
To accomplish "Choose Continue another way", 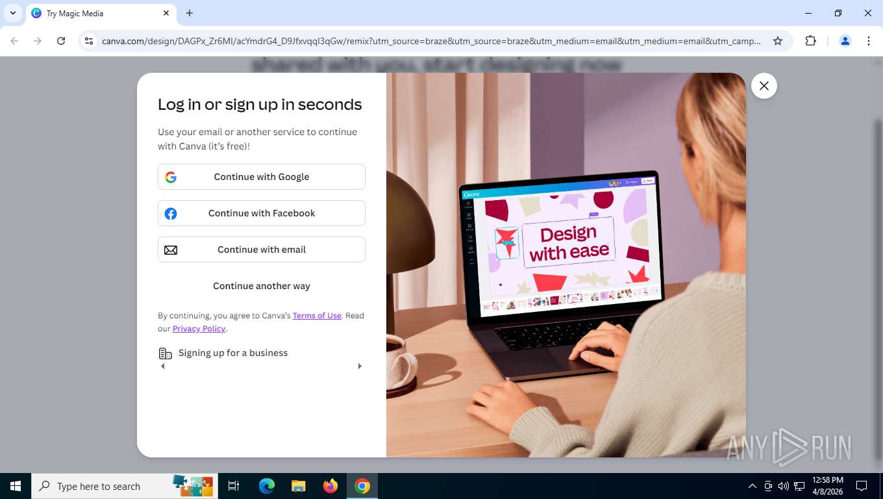I will point(262,286).
